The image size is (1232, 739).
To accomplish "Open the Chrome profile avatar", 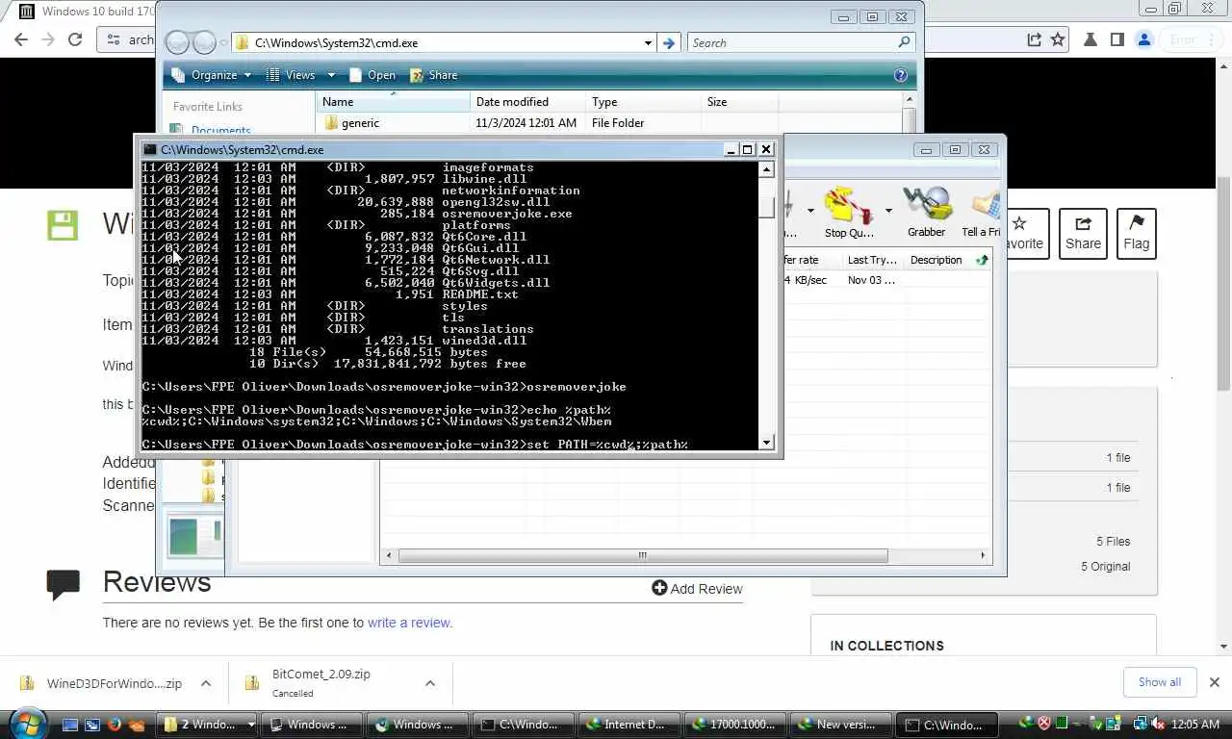I will pyautogui.click(x=1144, y=39).
